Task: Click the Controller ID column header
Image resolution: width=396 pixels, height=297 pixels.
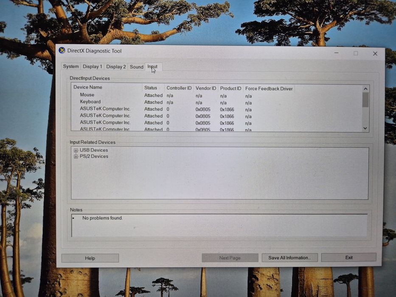Action: coord(179,88)
